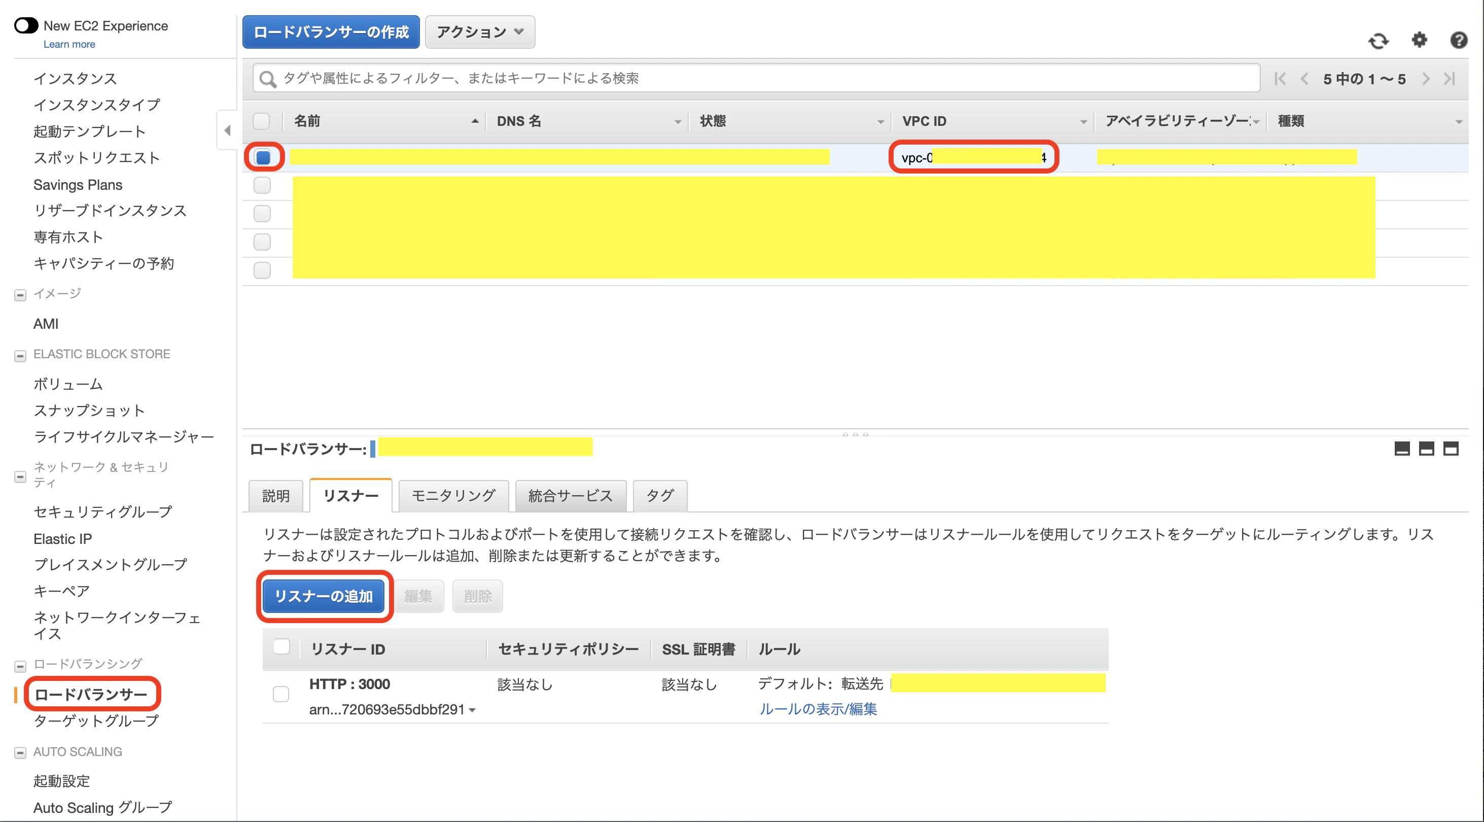Go to previous page of results

coord(1305,79)
